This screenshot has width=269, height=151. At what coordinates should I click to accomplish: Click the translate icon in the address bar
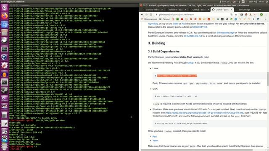[x=232, y=15]
